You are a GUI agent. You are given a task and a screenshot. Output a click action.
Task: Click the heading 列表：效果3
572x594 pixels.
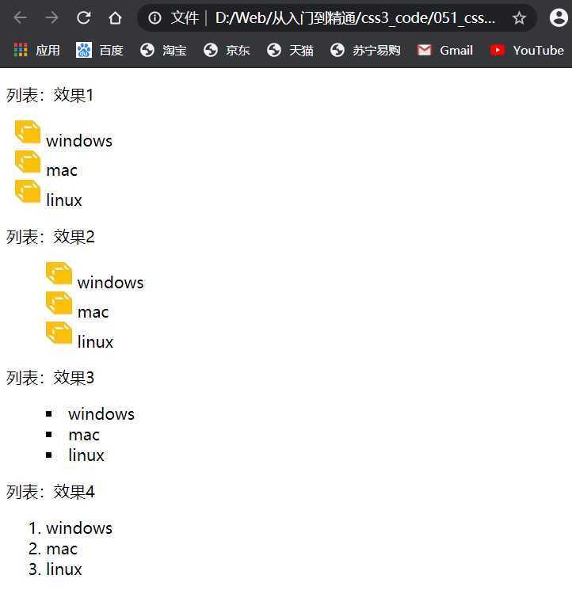click(50, 378)
